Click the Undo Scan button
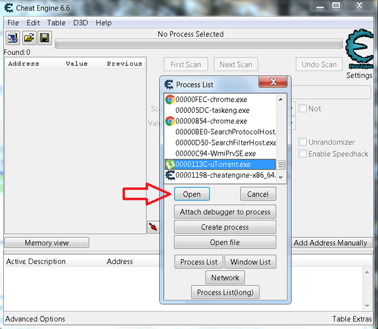The image size is (378, 329). pos(319,64)
